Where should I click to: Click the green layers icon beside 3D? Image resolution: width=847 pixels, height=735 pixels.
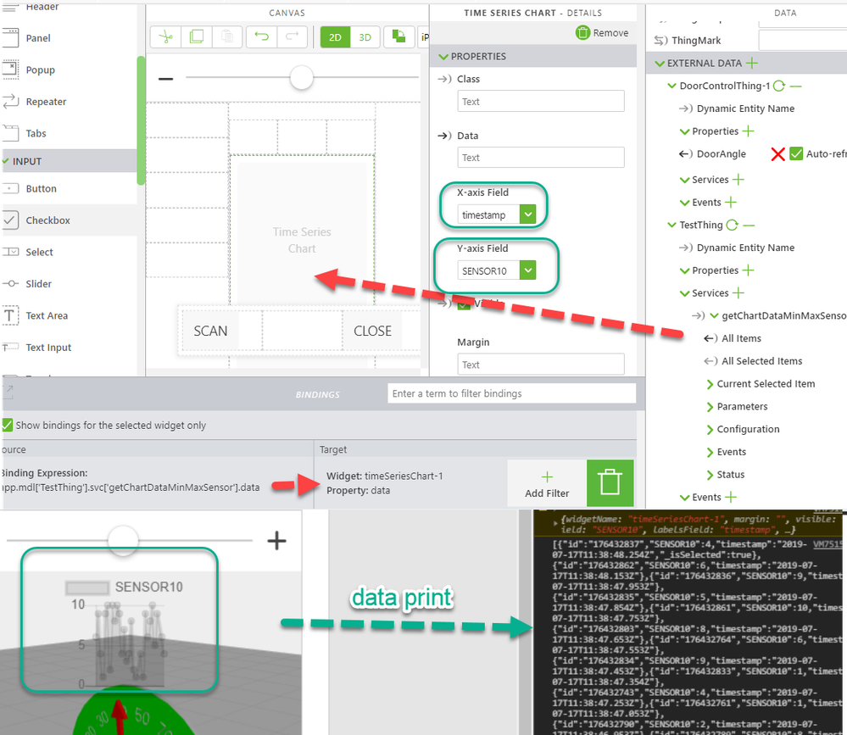point(398,36)
